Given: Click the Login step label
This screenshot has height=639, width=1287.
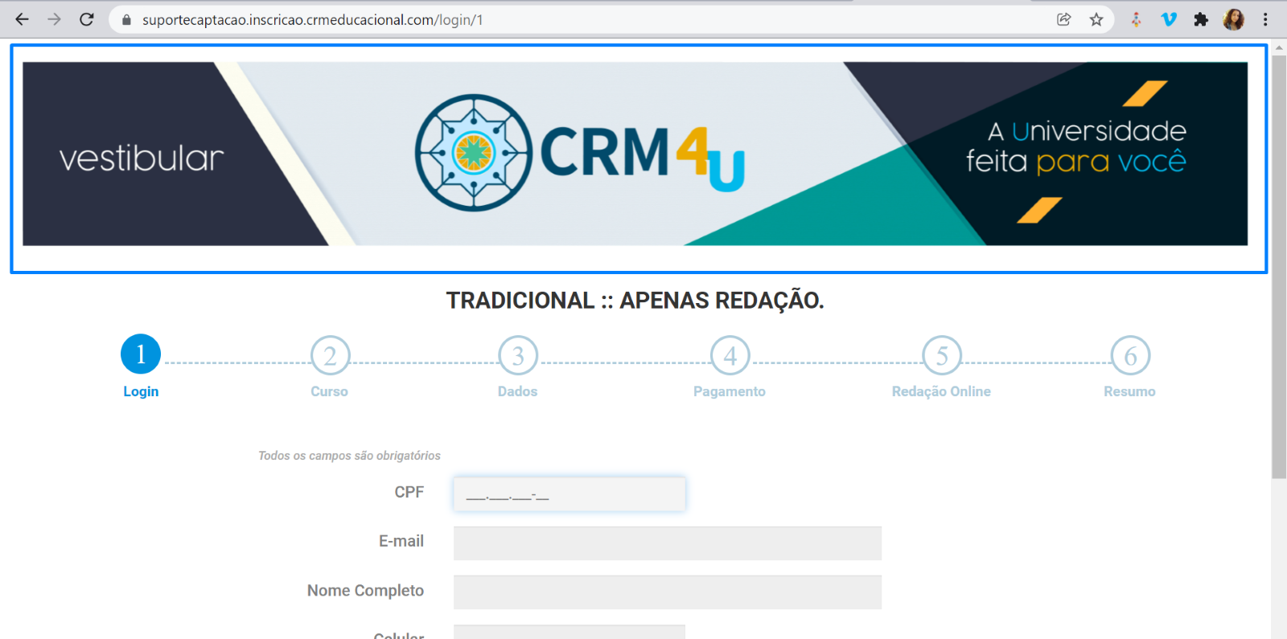Looking at the screenshot, I should click(141, 391).
